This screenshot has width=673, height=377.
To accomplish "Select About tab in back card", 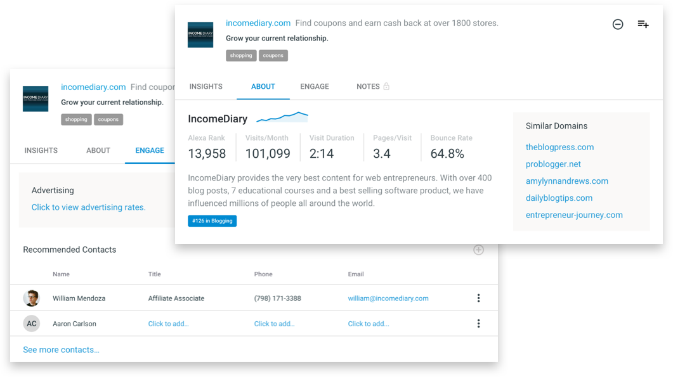I will (98, 151).
